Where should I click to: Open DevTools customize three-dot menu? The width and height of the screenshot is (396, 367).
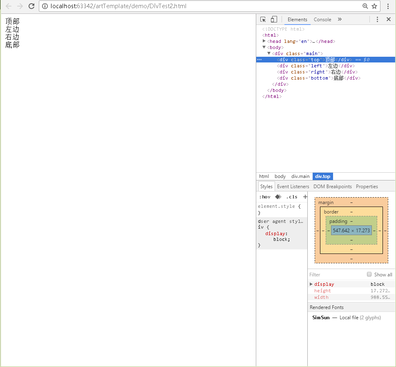tap(377, 20)
